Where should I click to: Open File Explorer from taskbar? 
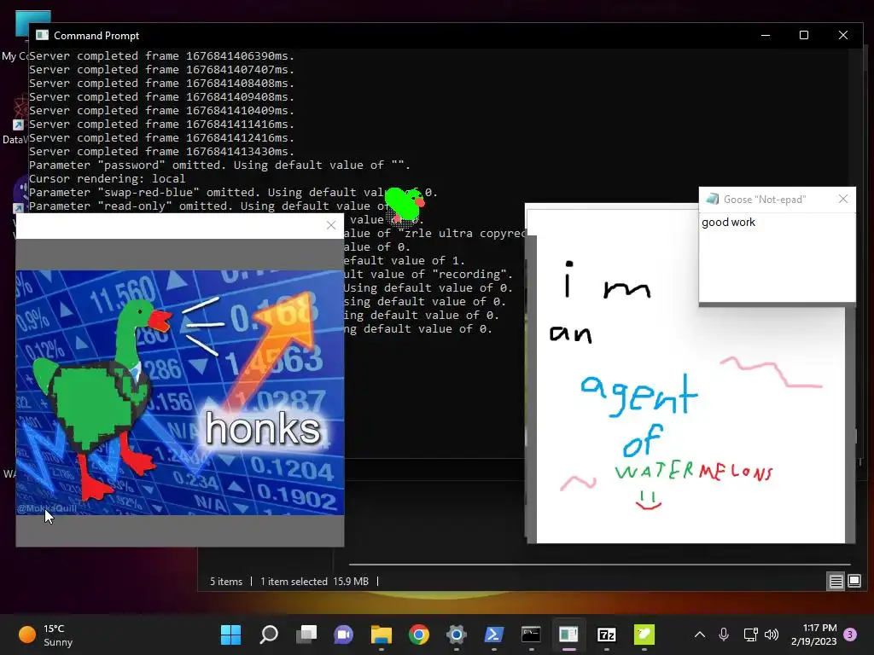point(382,635)
